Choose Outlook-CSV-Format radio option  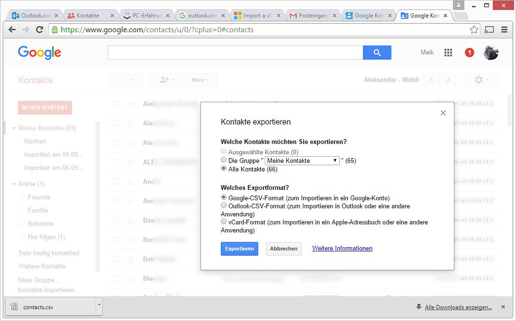click(224, 205)
